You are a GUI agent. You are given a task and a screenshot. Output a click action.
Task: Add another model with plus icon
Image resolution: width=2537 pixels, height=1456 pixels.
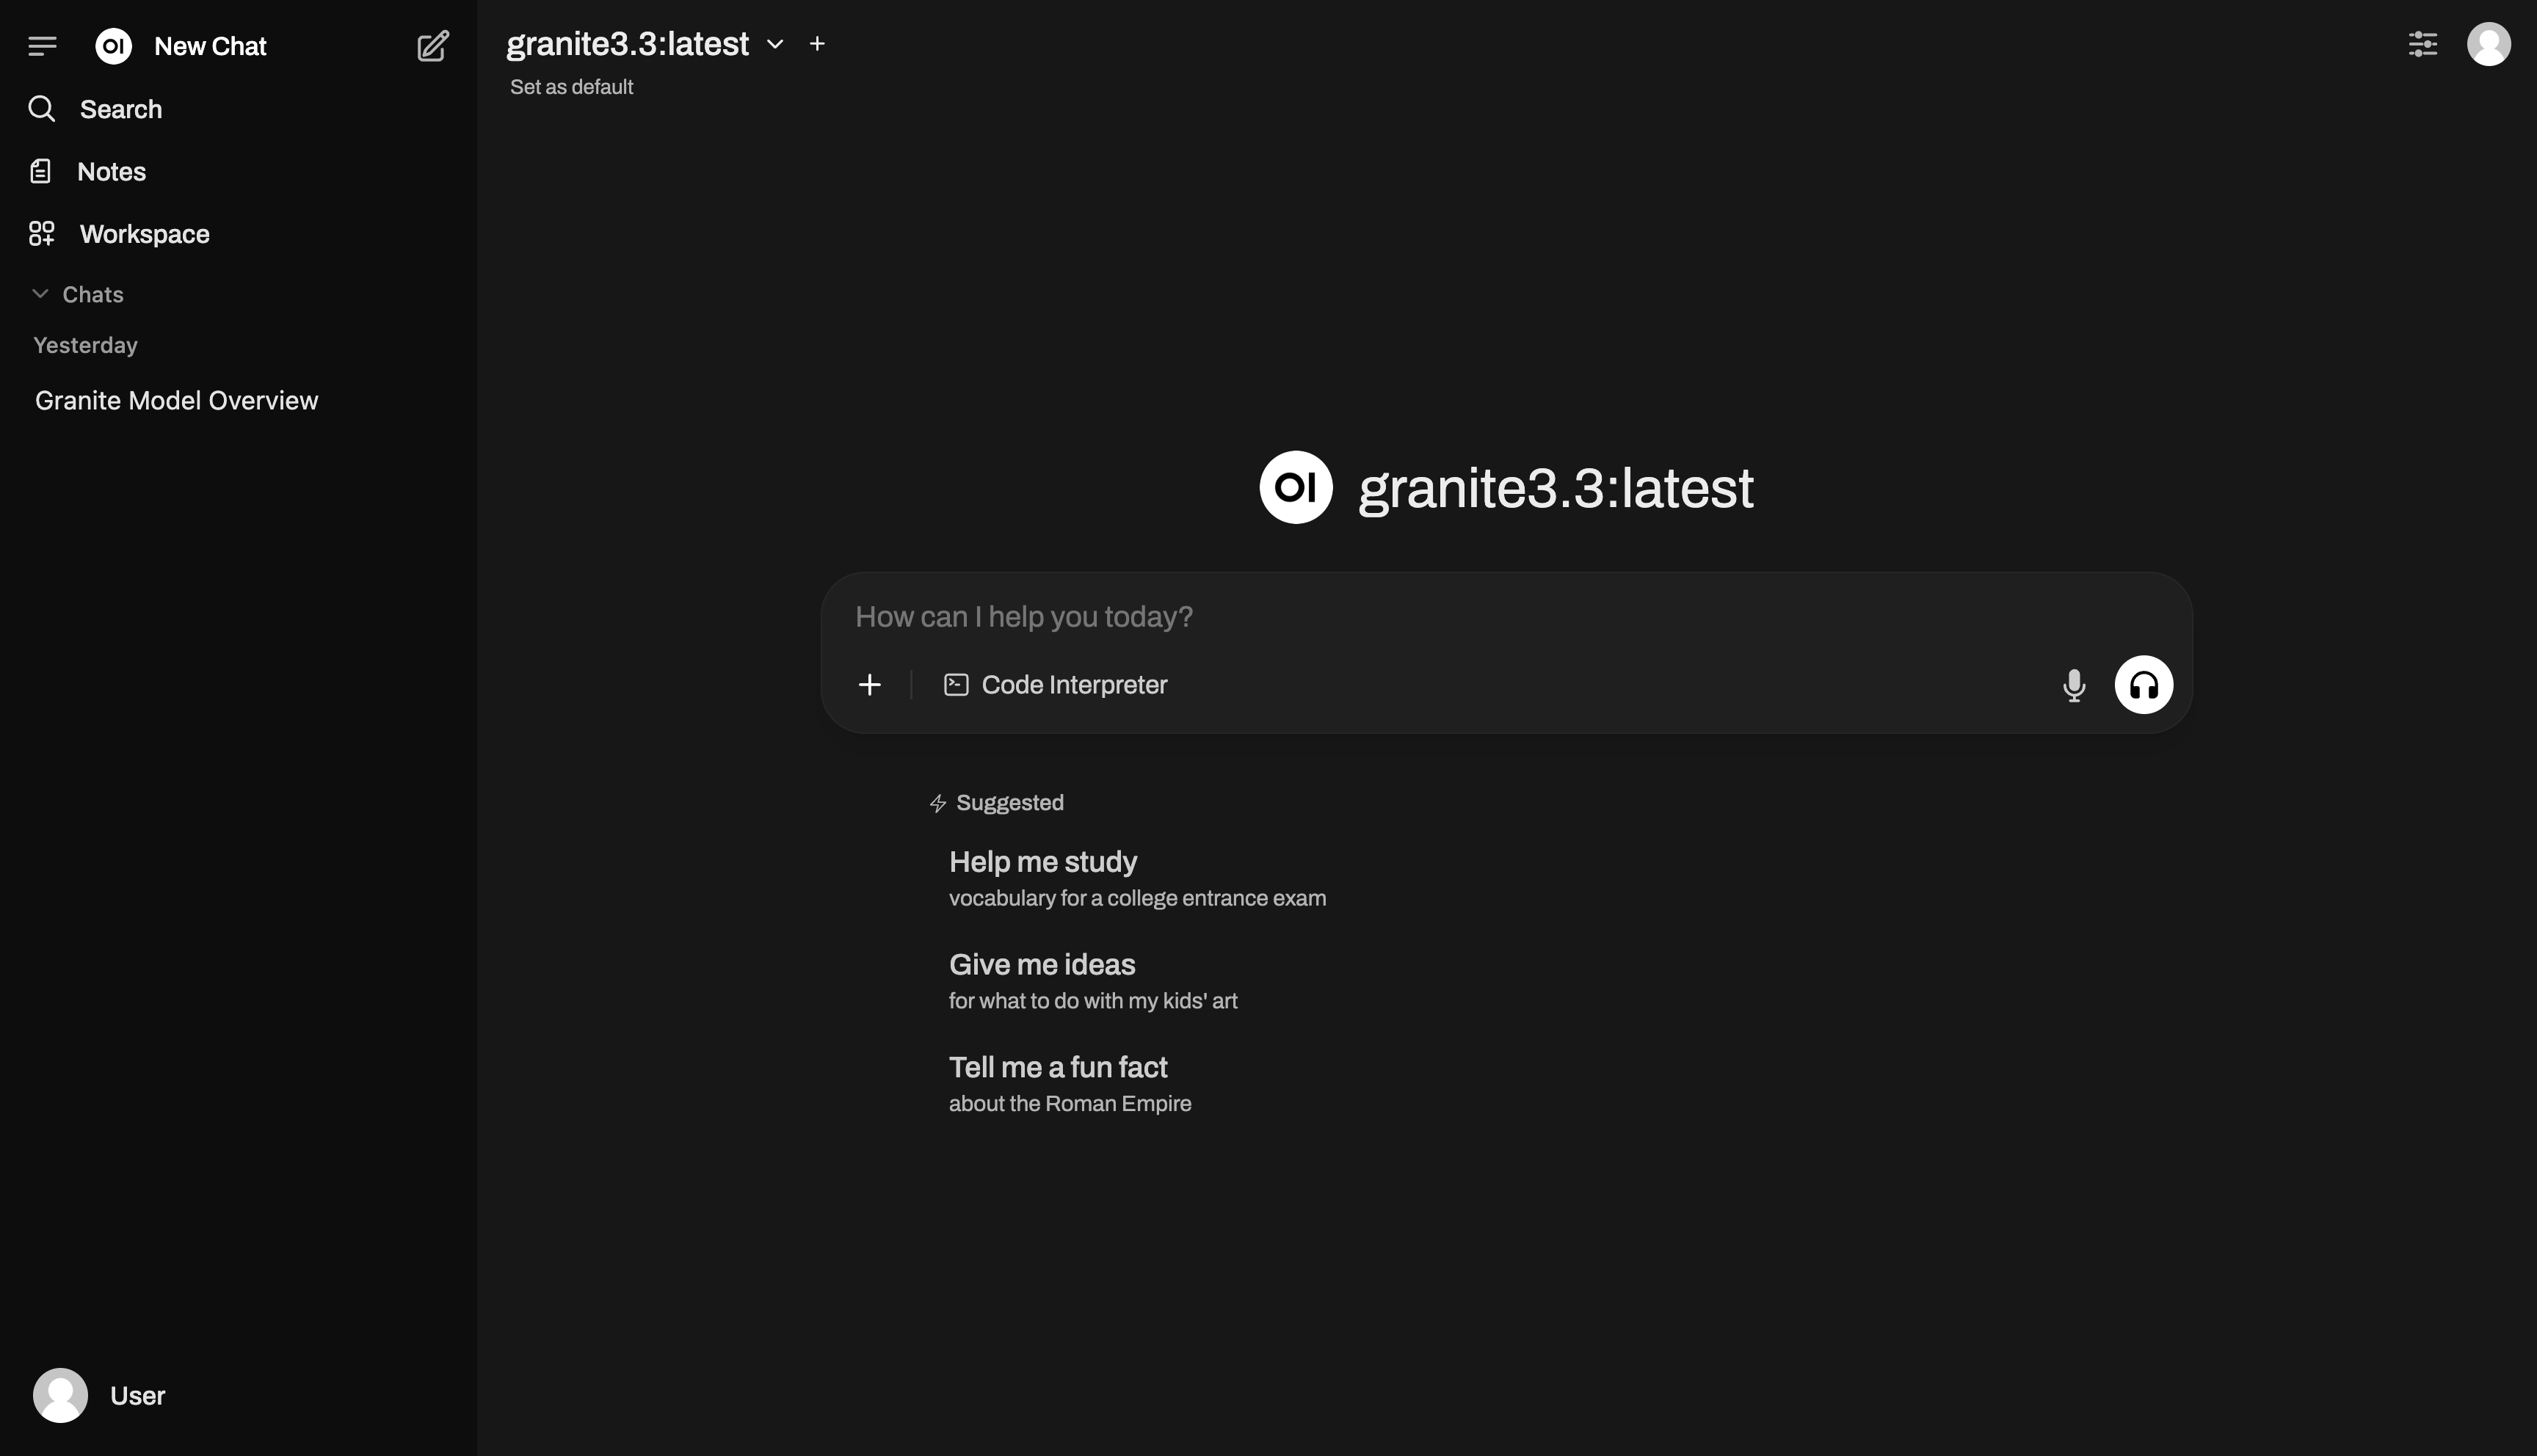coord(817,44)
